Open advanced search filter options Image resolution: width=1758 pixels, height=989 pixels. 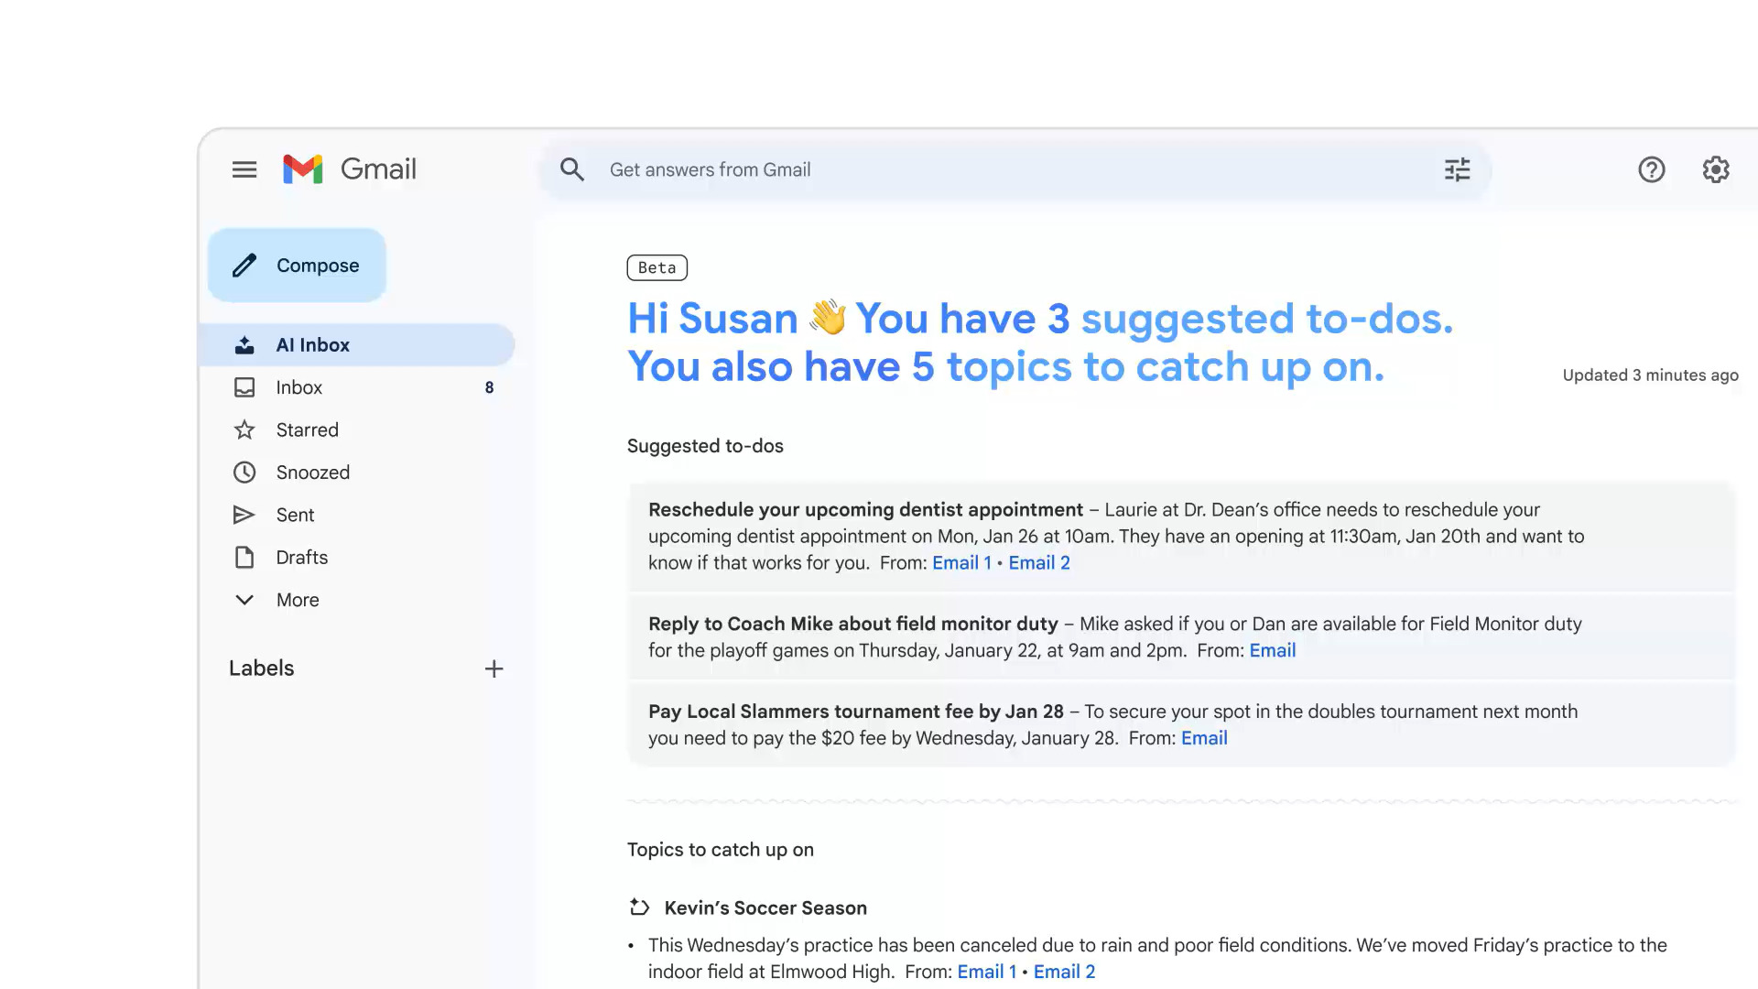click(1456, 169)
